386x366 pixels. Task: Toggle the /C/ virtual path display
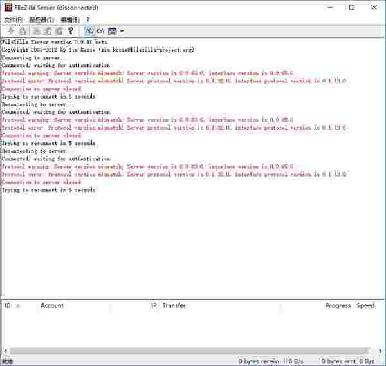(x=89, y=31)
